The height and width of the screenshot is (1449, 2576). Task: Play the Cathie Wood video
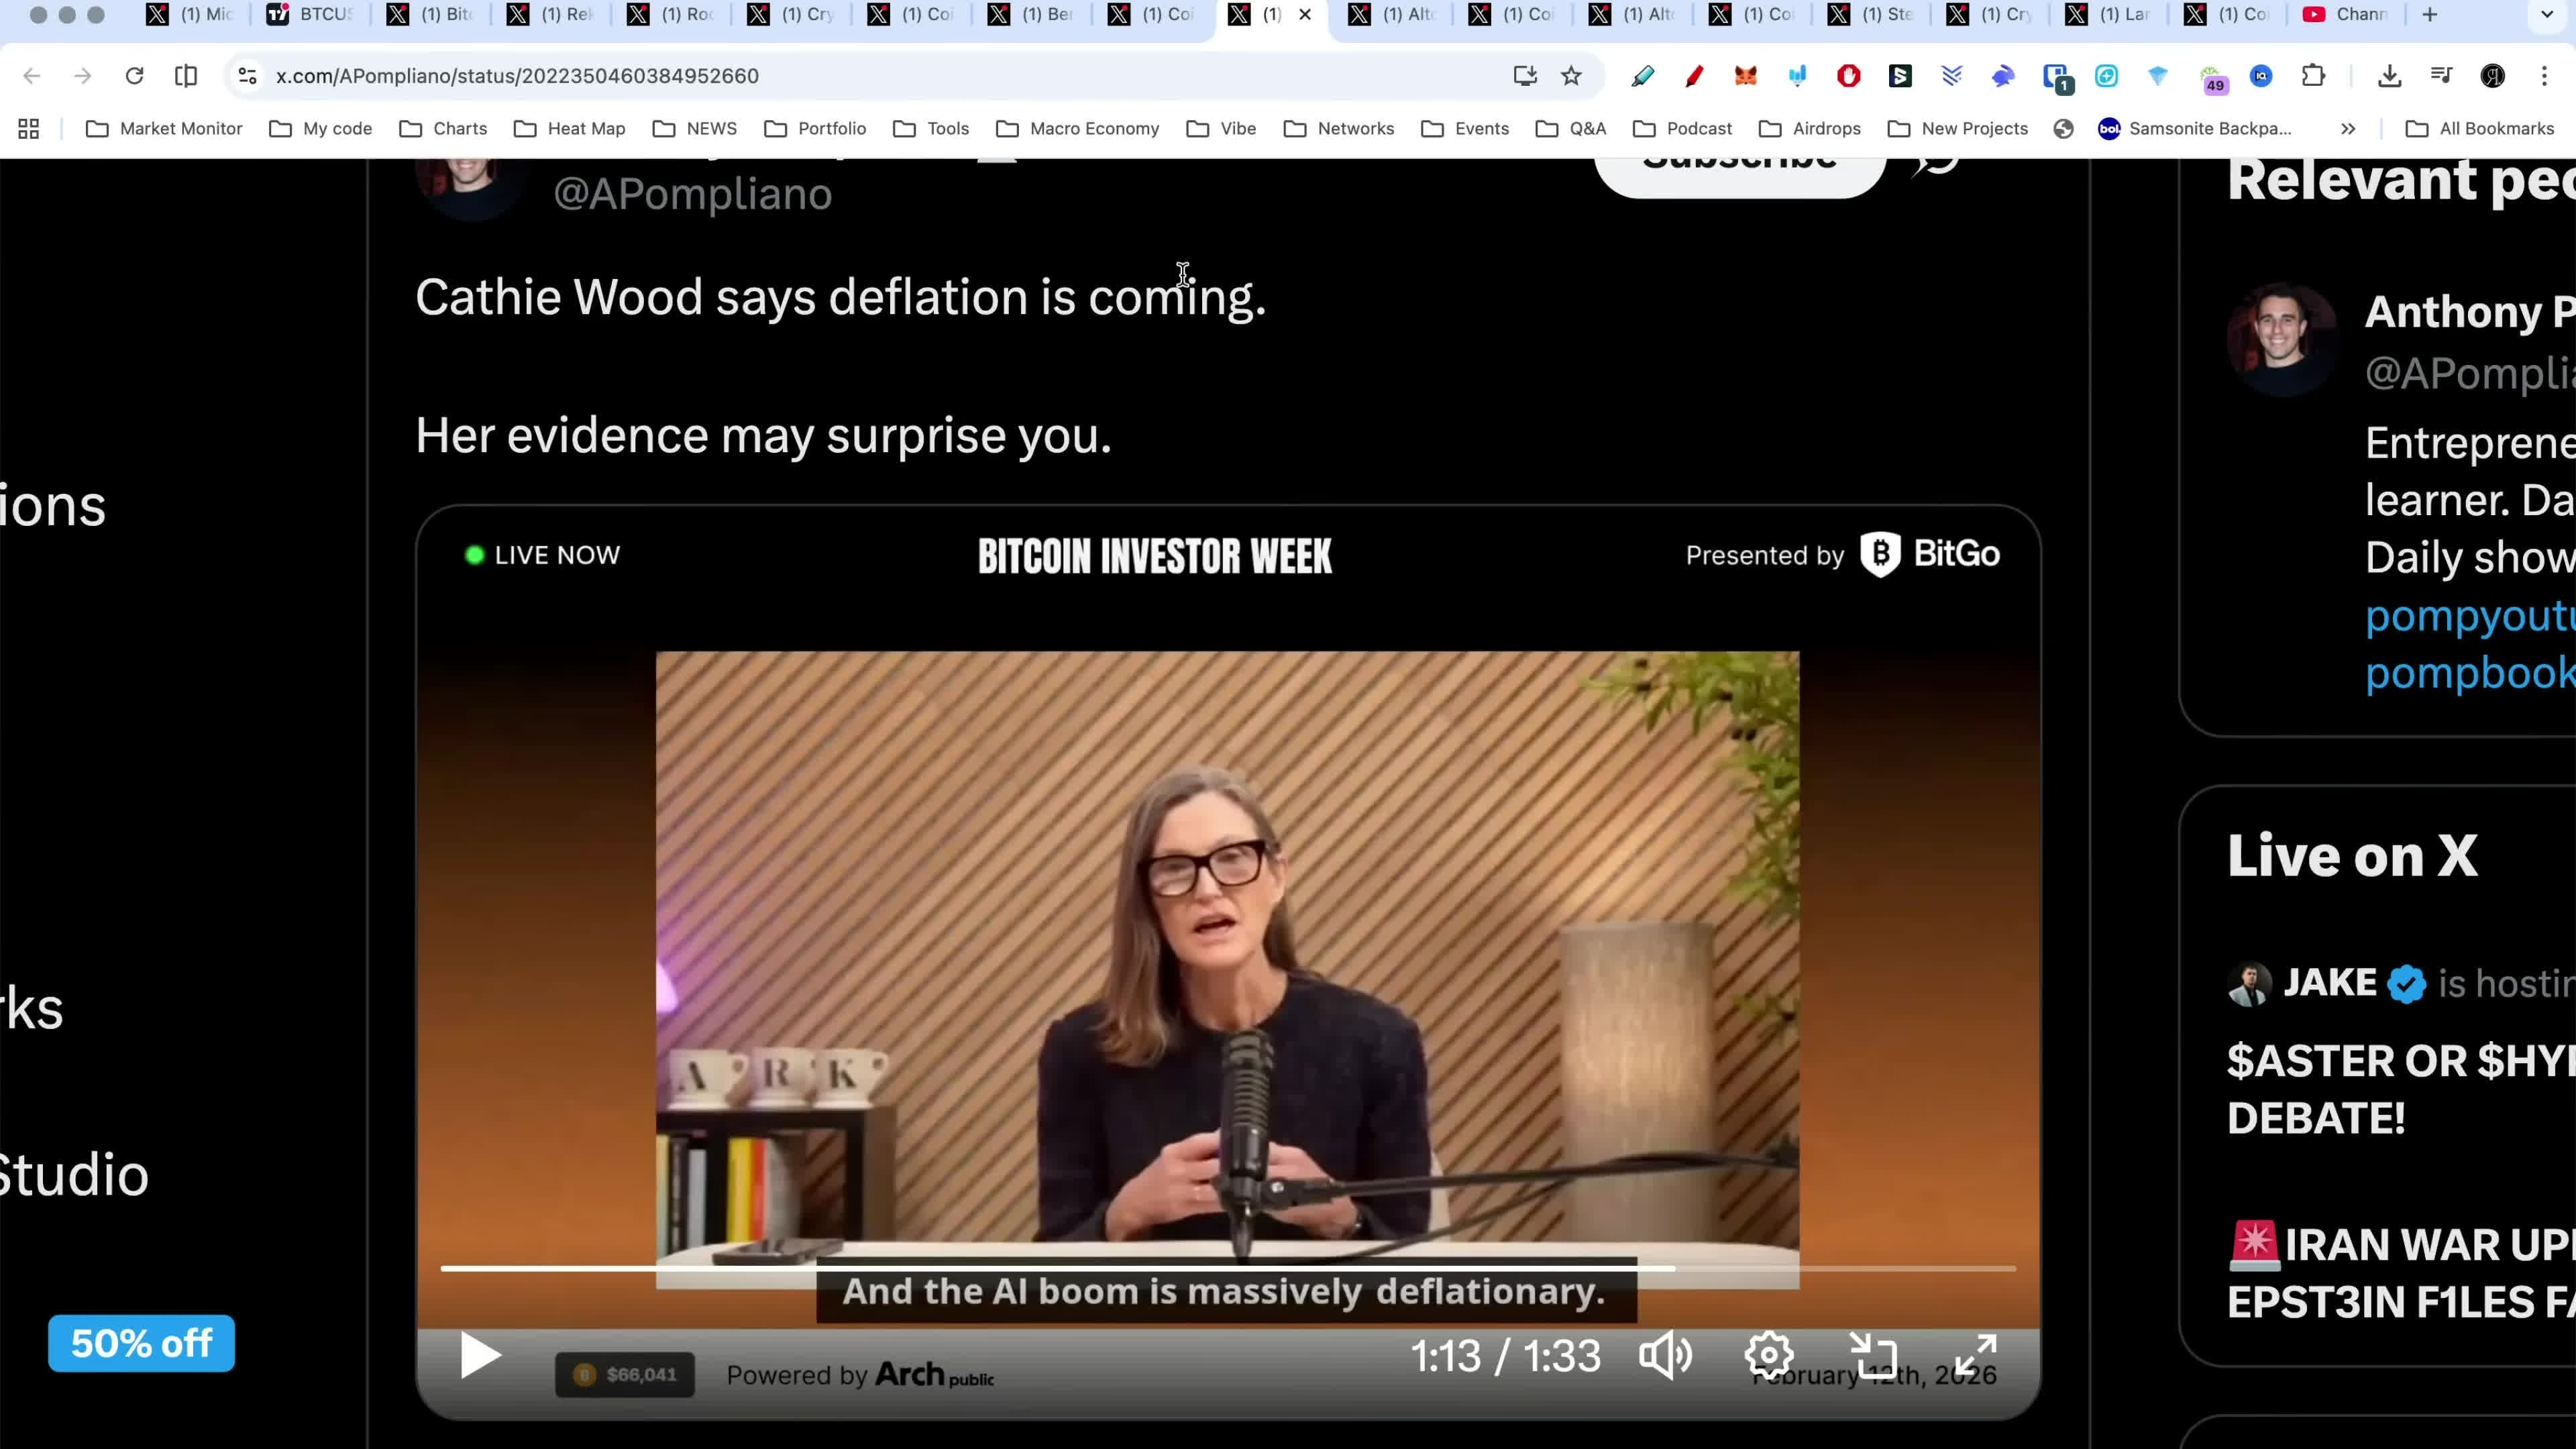pyautogui.click(x=480, y=1356)
